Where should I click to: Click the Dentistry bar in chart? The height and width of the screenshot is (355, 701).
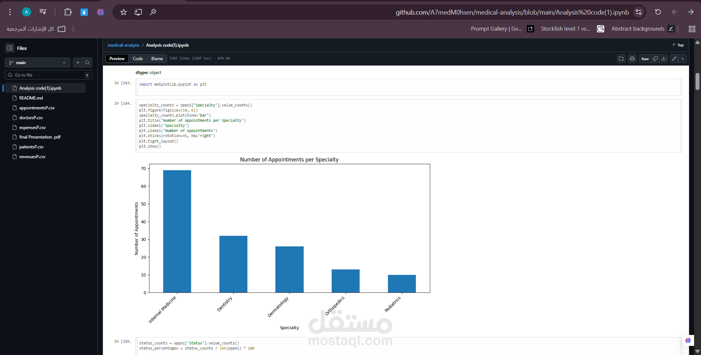pos(233,264)
